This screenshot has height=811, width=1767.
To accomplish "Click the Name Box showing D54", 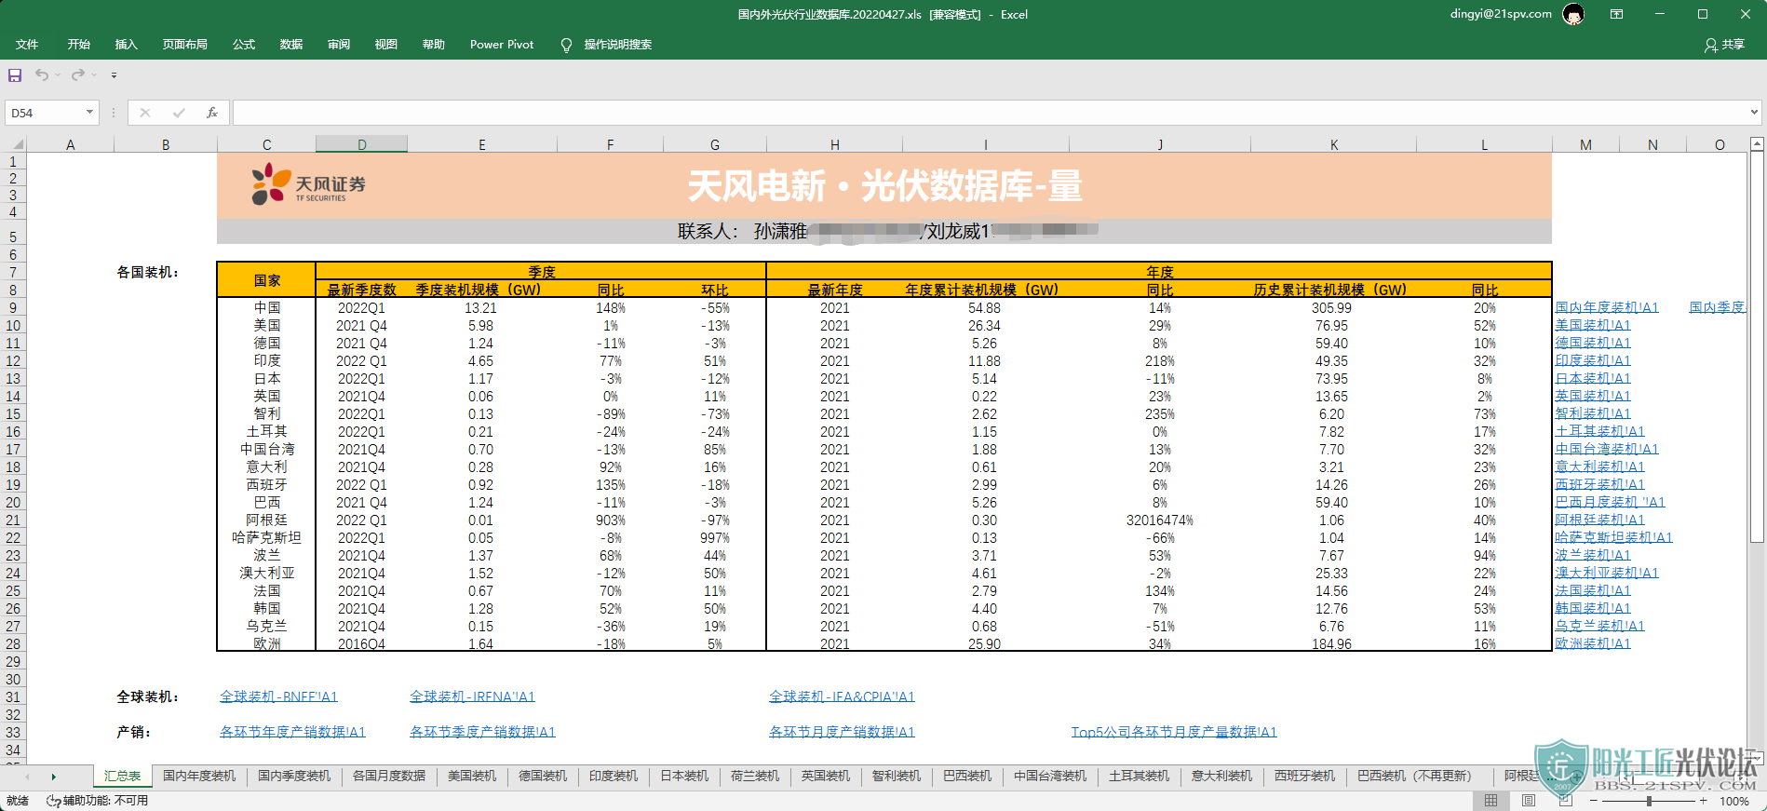I will (x=44, y=113).
